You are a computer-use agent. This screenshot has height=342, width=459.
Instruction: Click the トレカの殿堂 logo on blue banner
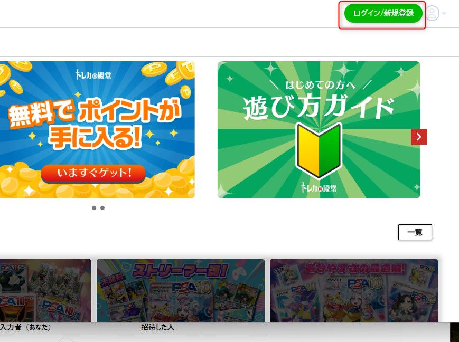[x=93, y=75]
